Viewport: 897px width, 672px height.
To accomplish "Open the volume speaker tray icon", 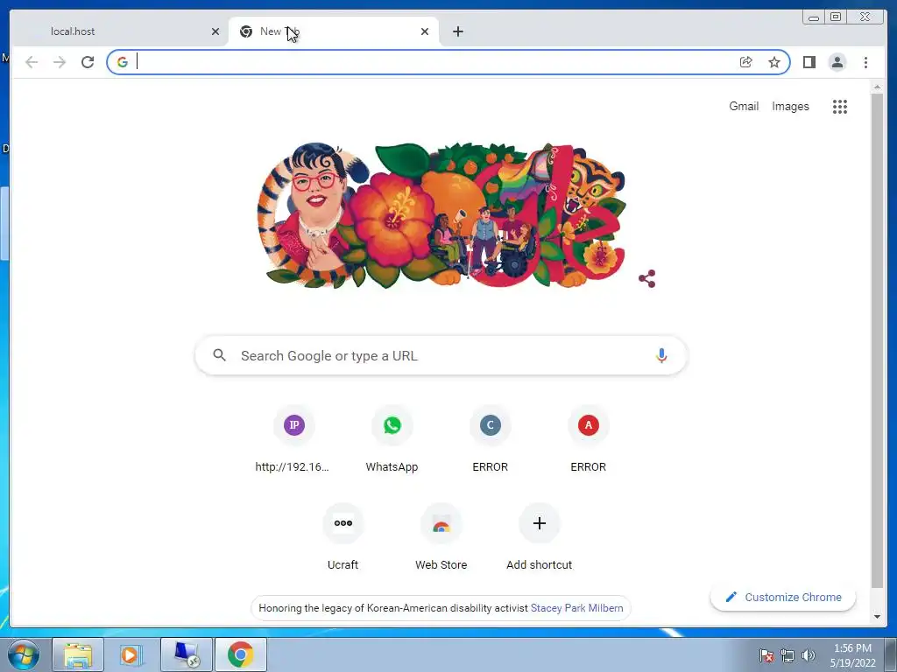I will [809, 655].
